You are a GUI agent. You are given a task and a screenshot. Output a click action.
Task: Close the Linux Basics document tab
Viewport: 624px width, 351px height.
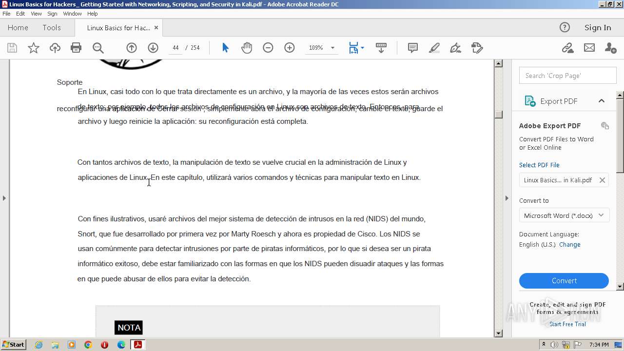coord(156,28)
